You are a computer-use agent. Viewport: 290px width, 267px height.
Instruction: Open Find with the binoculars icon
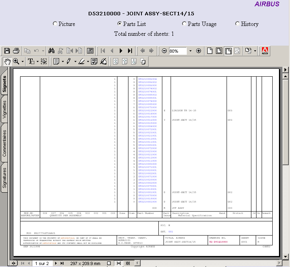(x=51, y=51)
